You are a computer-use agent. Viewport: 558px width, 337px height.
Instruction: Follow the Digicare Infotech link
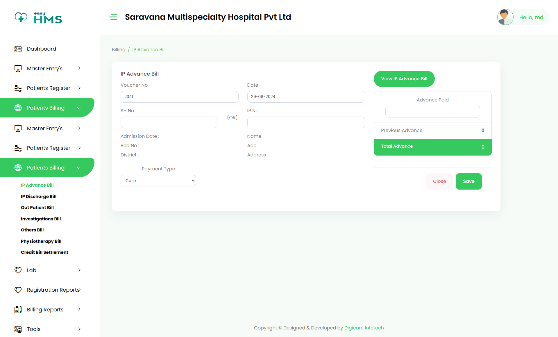pyautogui.click(x=364, y=328)
